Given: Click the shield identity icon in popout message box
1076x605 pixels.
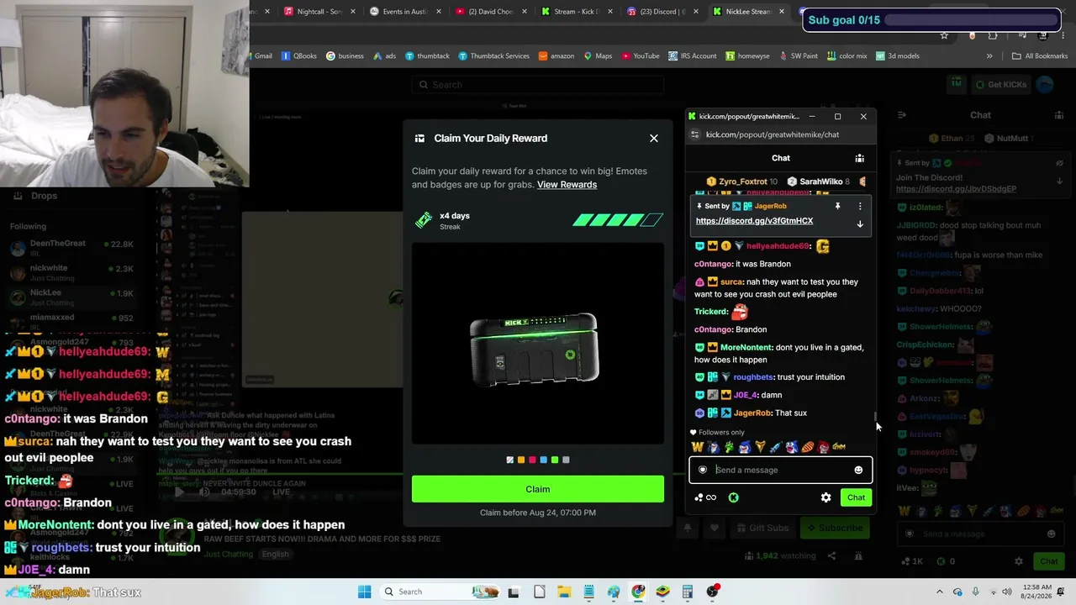Looking at the screenshot, I should [x=703, y=470].
